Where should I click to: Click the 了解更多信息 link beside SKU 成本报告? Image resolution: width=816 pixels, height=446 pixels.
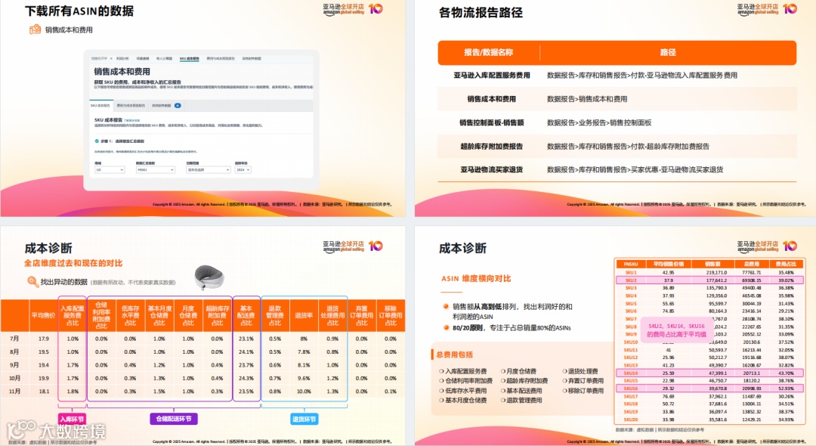click(131, 120)
